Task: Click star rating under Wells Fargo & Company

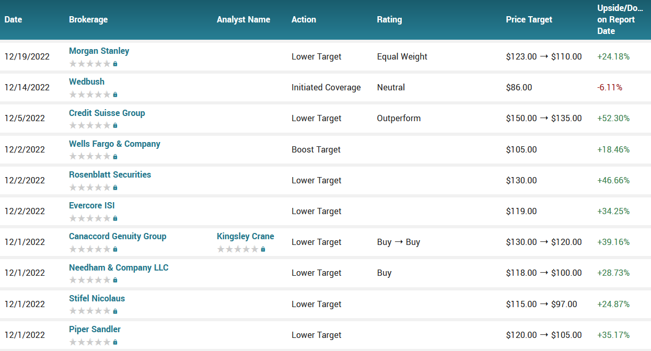Action: (x=90, y=156)
